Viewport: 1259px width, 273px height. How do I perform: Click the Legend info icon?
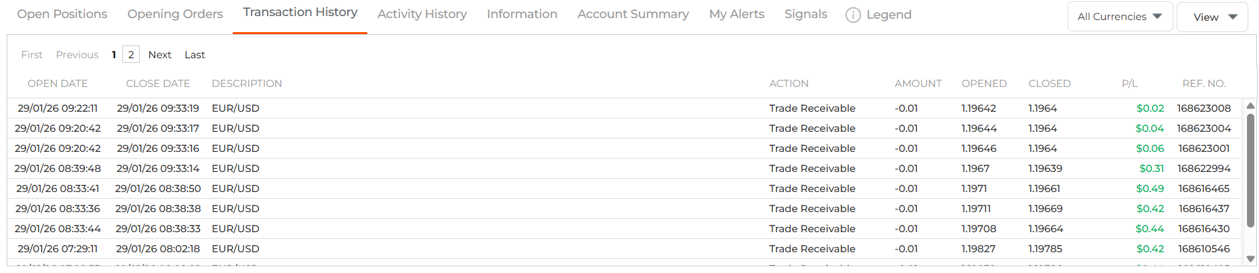coord(853,15)
